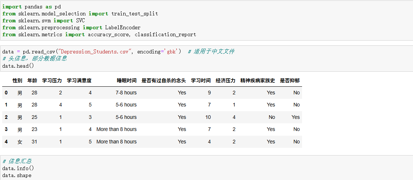The image size is (413, 180).
Task: Click the 是否有过自杀的念头 column header
Action: point(164,80)
